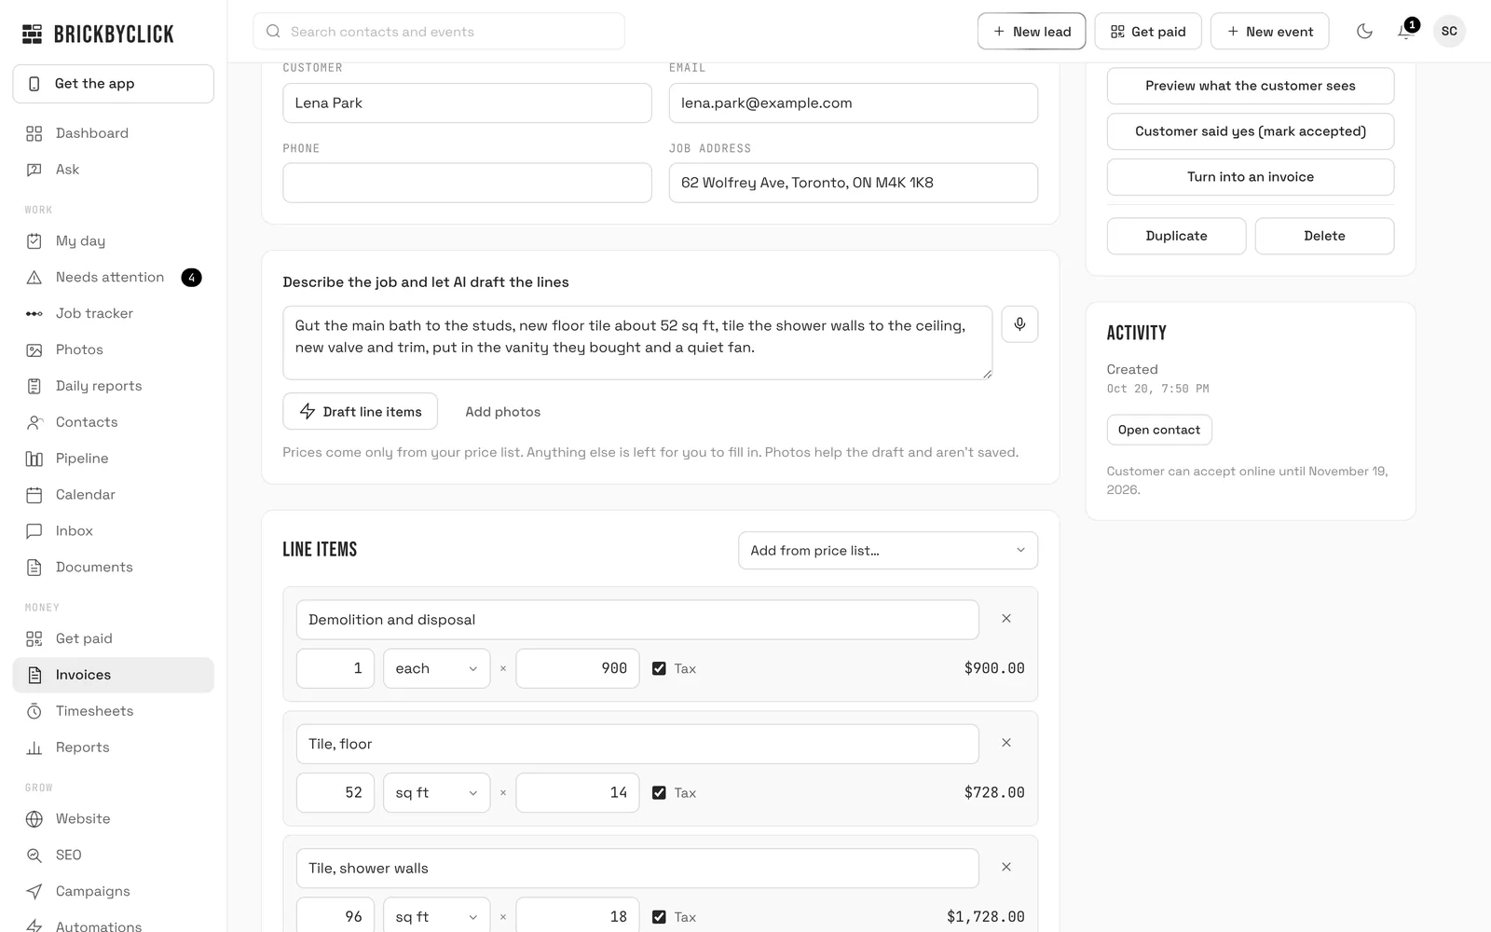
Task: Toggle dark mode moon icon
Action: pyautogui.click(x=1364, y=31)
